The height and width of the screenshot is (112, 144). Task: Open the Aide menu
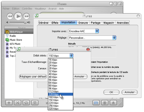61,9
